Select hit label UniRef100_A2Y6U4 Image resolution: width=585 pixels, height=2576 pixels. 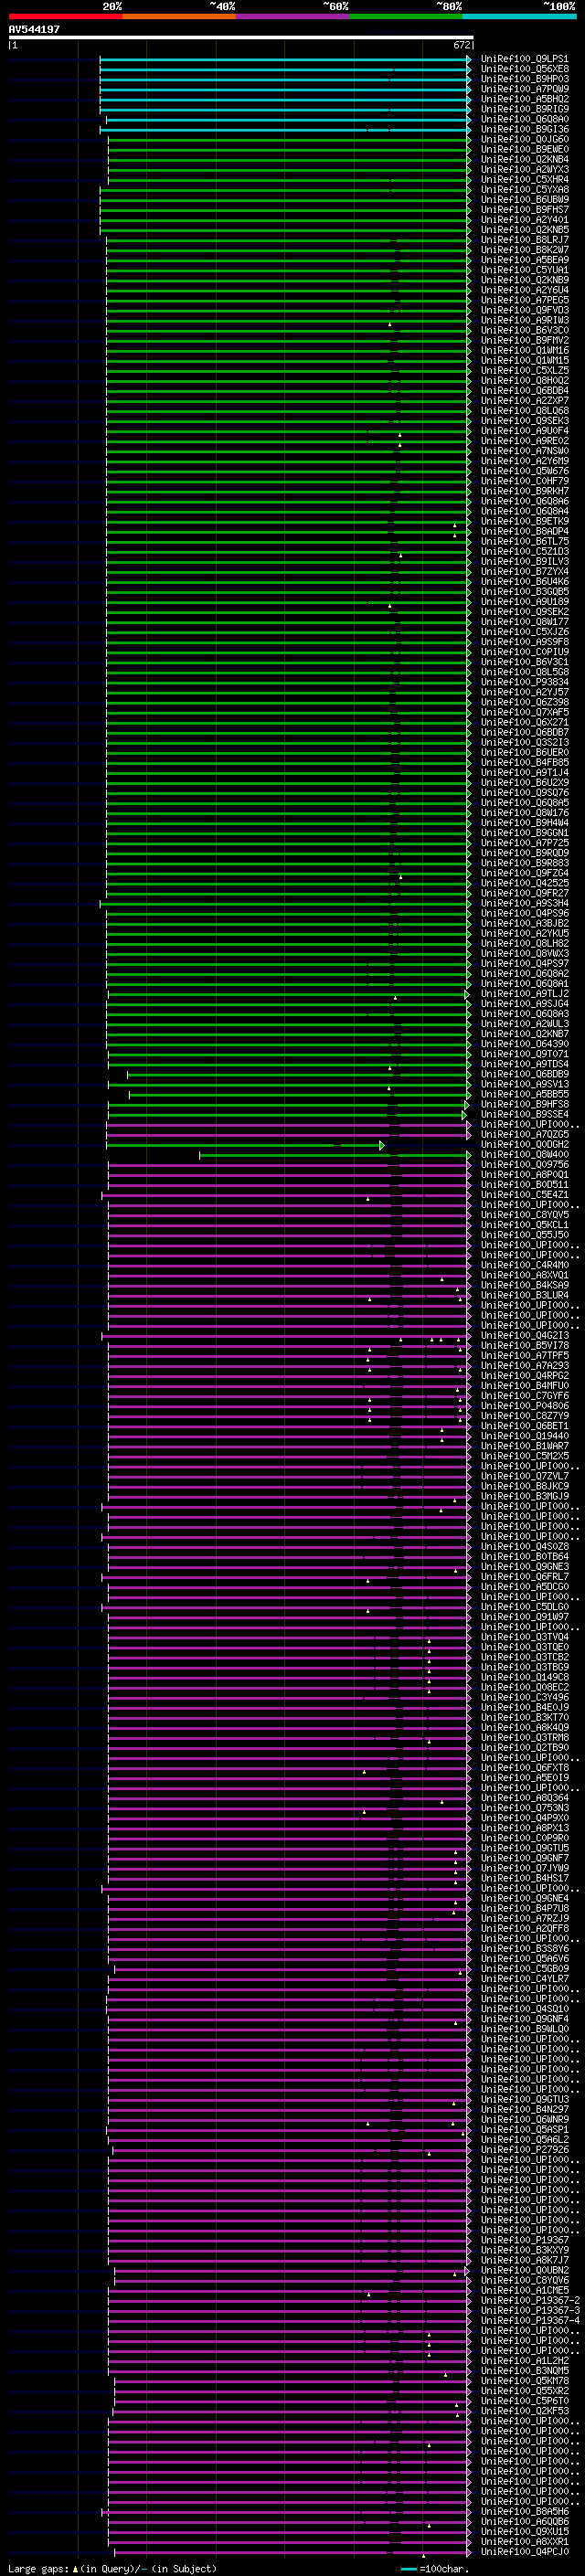click(x=524, y=290)
